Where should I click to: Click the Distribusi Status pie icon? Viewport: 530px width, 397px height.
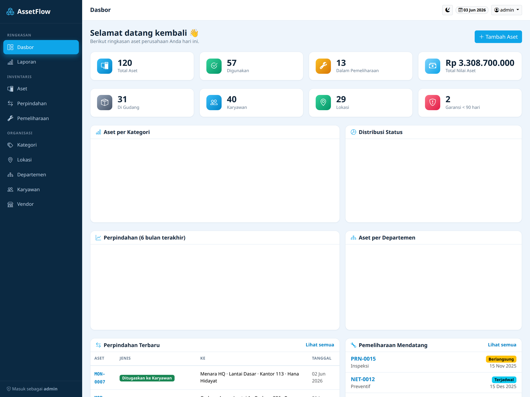coord(353,132)
